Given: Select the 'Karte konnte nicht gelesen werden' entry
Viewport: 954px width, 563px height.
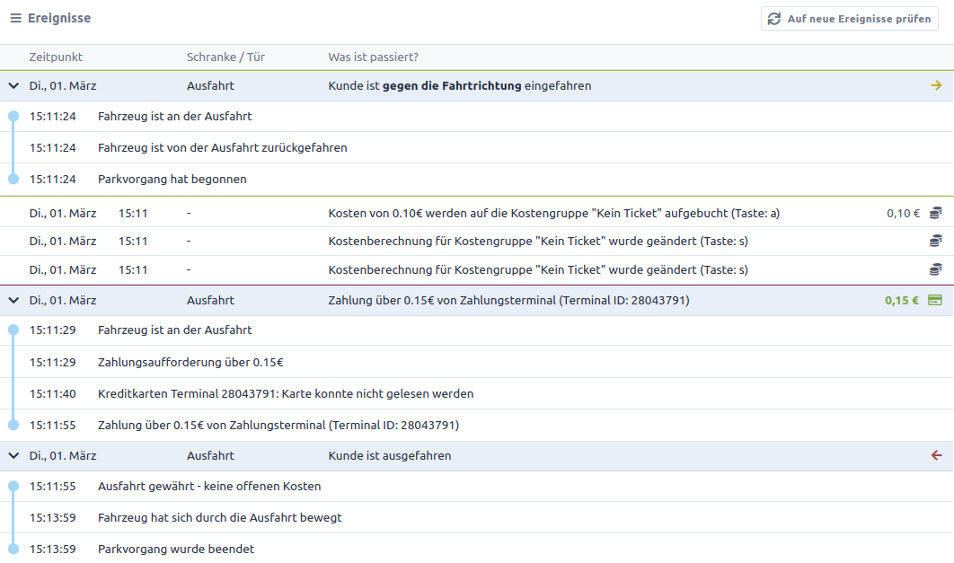Looking at the screenshot, I should [286, 394].
